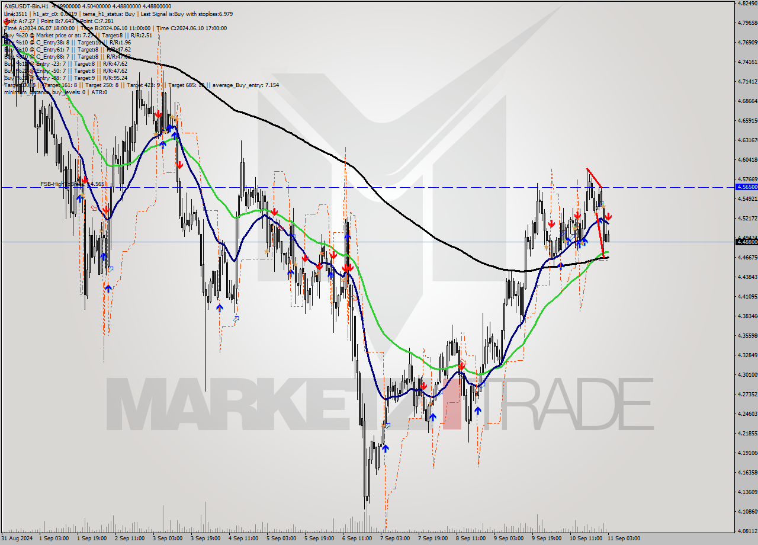Click the 11 Sep 03:00 time label
The width and height of the screenshot is (758, 545).
click(624, 538)
